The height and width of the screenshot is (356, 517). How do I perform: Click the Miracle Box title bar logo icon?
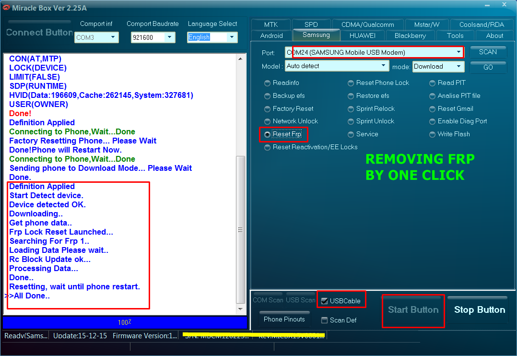tap(6, 8)
